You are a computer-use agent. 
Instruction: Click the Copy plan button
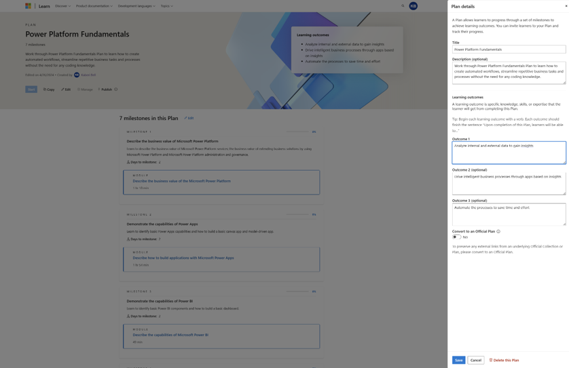coord(49,89)
